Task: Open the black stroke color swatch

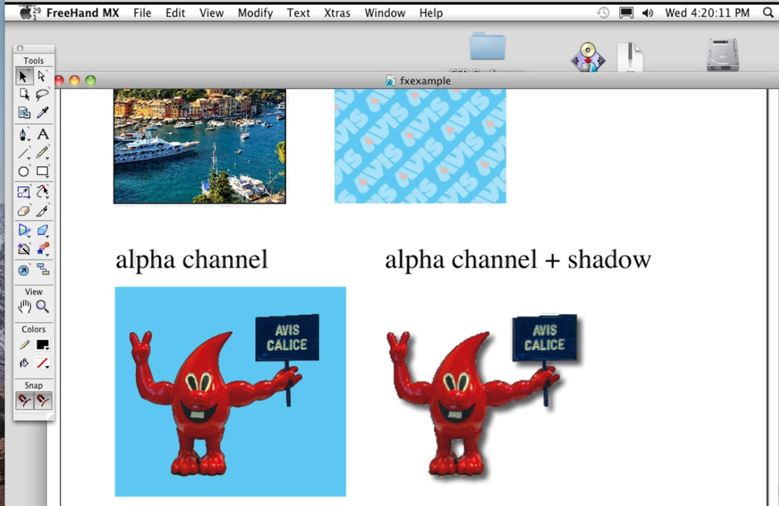Action: (x=43, y=344)
